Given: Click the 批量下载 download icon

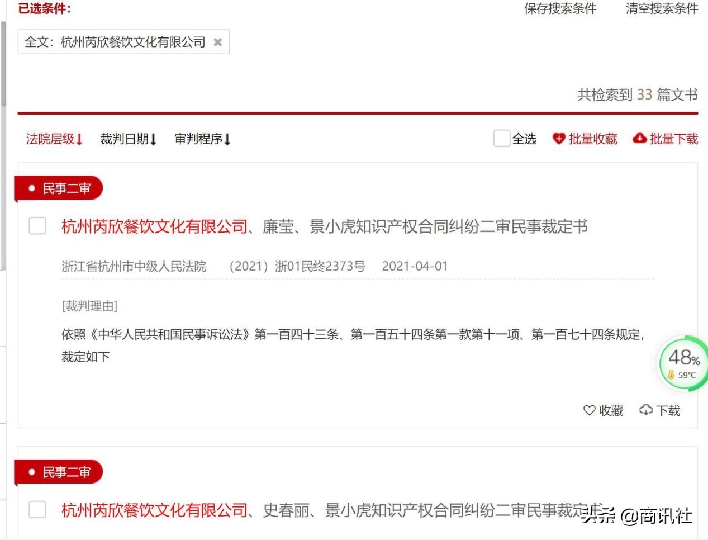Looking at the screenshot, I should (x=640, y=139).
